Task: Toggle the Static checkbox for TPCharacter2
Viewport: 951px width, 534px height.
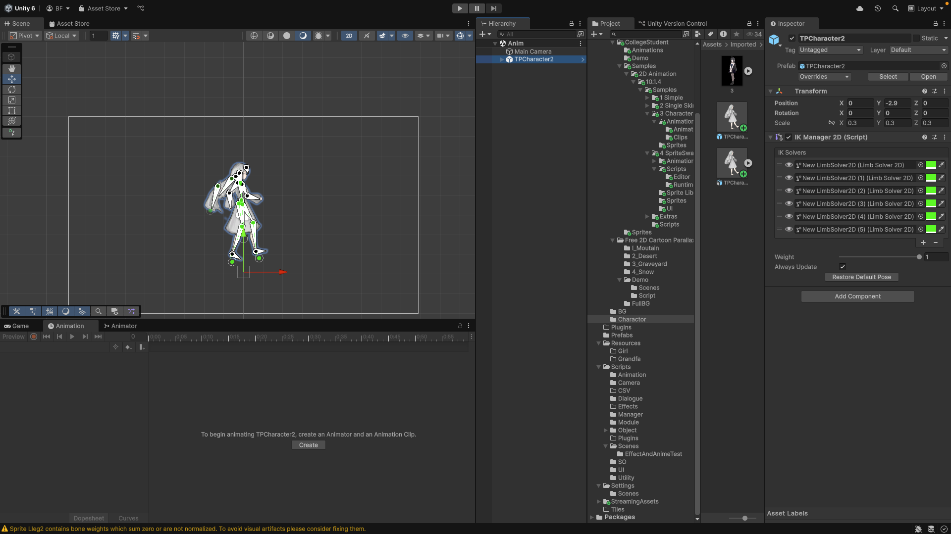Action: pyautogui.click(x=916, y=38)
